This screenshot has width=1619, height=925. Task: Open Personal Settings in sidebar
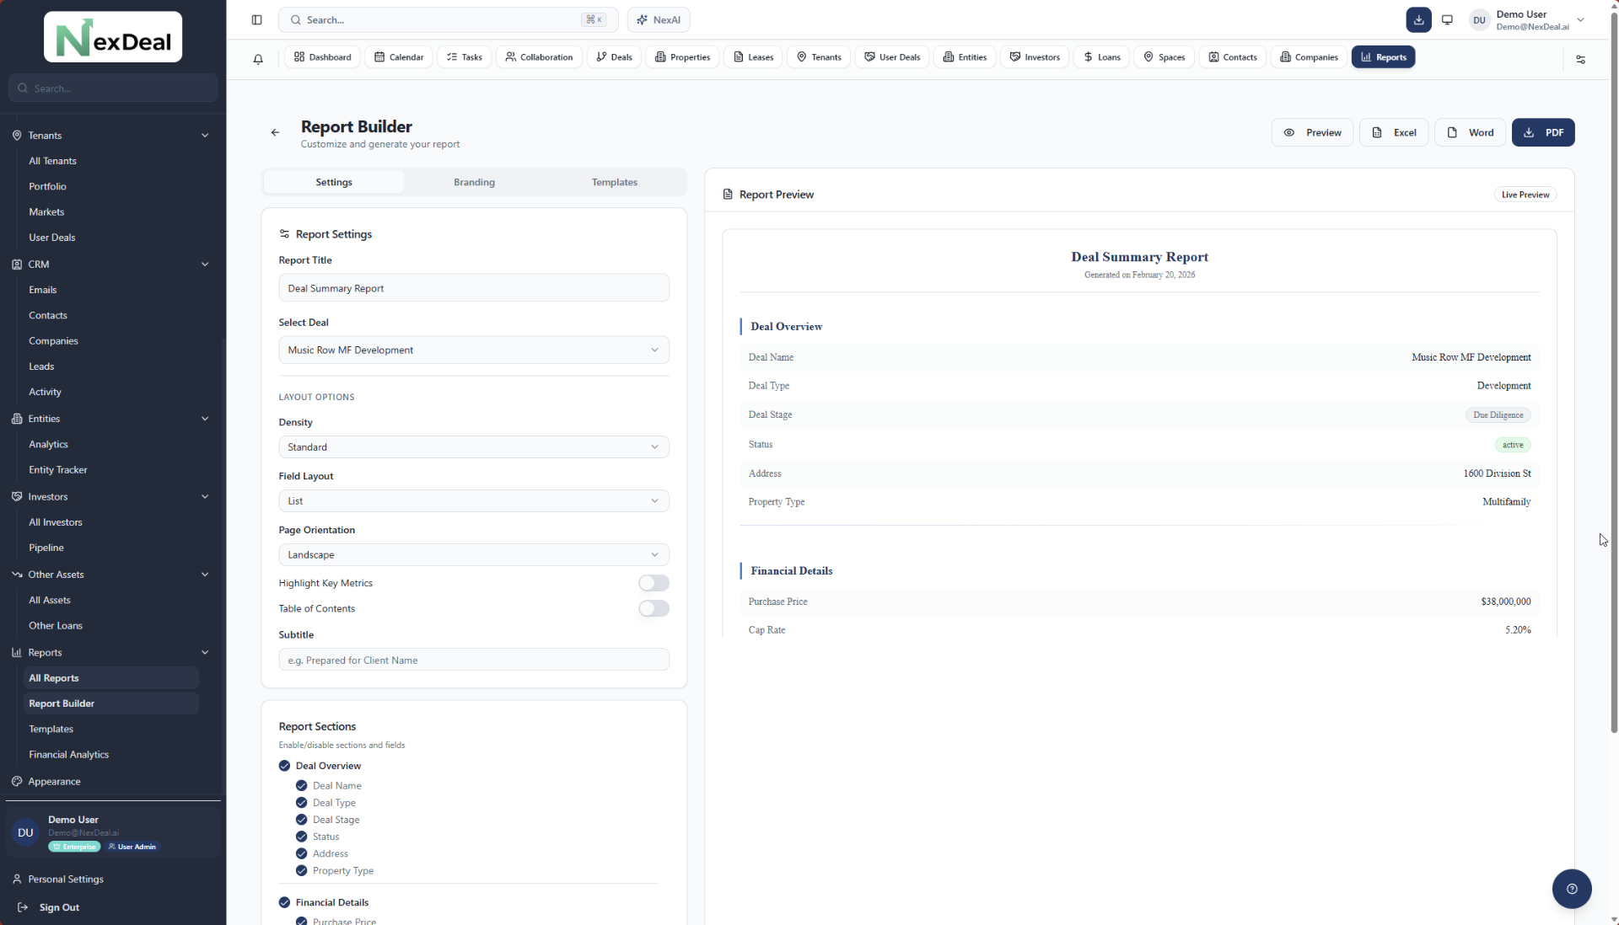point(66,879)
